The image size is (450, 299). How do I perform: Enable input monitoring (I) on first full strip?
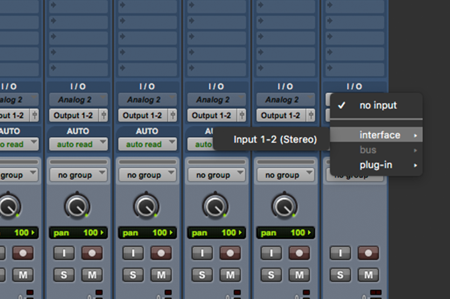click(64, 253)
